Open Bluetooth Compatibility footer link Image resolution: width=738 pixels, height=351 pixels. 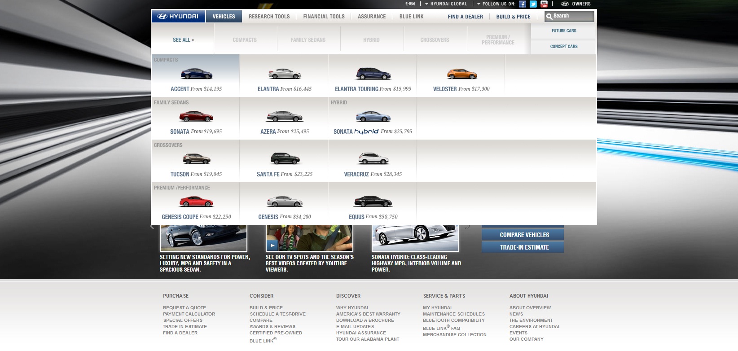454,320
